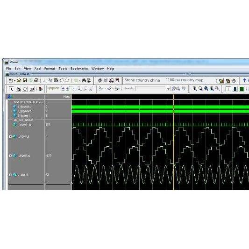Open the Window menu
249x249 pixels.
tap(97, 69)
